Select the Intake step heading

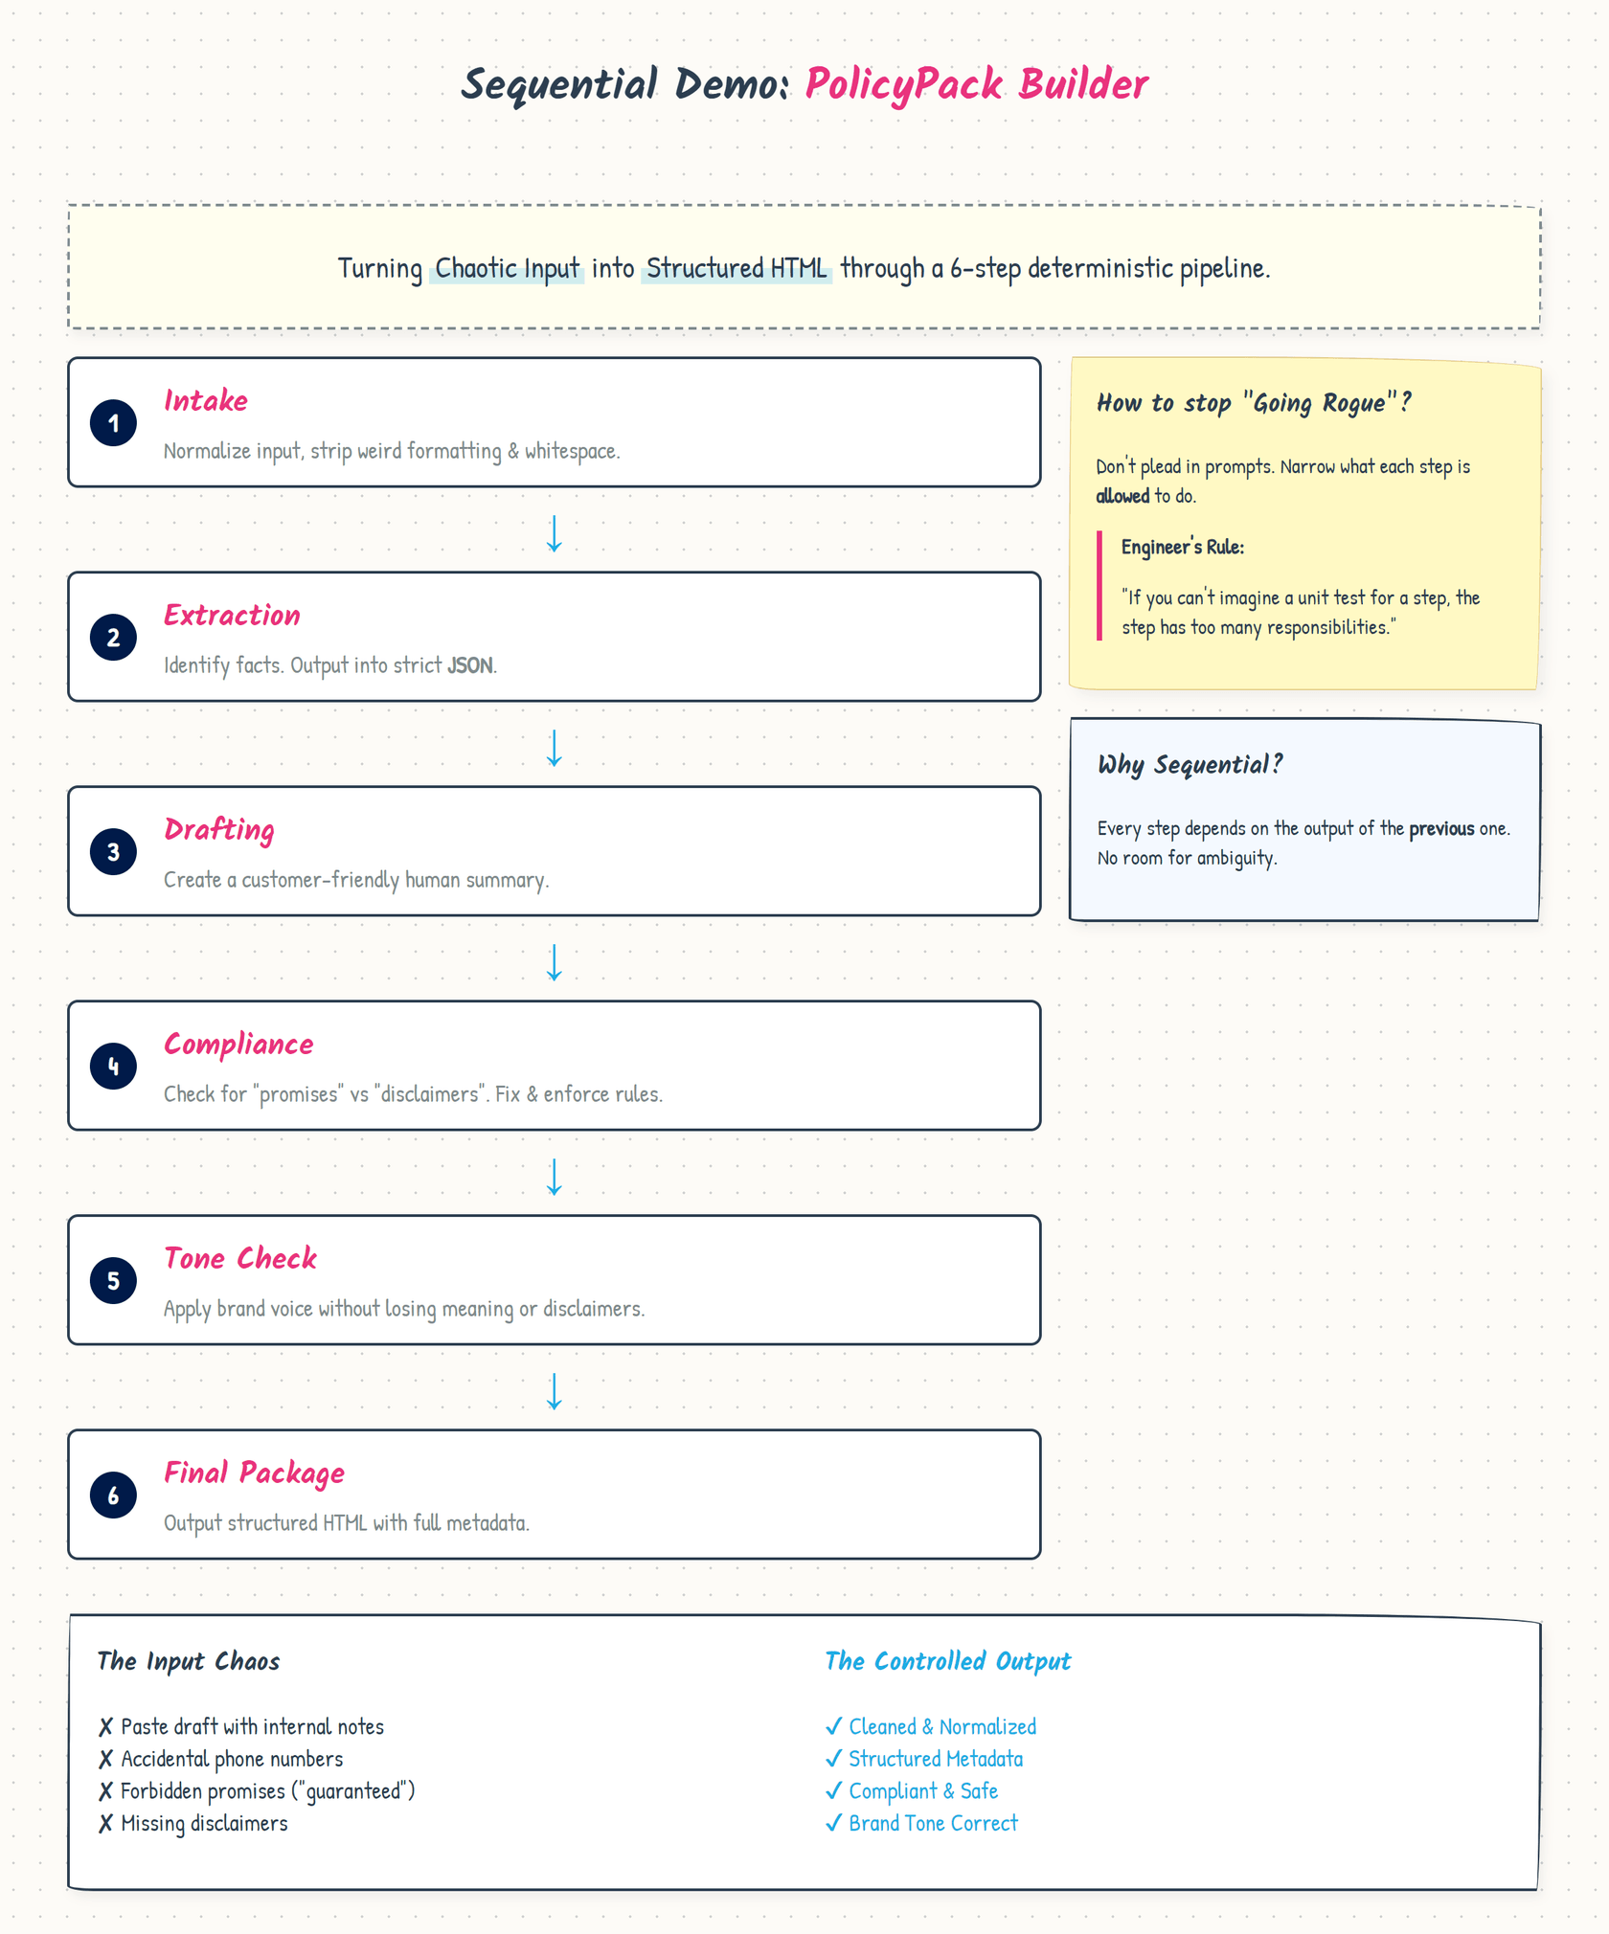click(206, 400)
